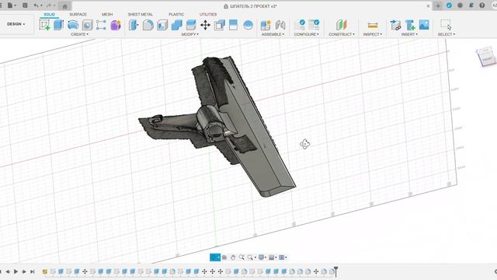Image resolution: width=497 pixels, height=280 pixels.
Task: Select the Align tool in Modify
Action: (x=219, y=25)
